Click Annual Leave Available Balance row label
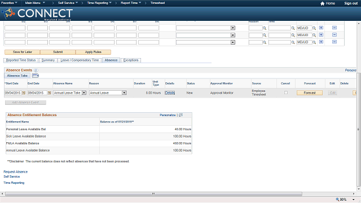The height and width of the screenshot is (203, 361). pyautogui.click(x=28, y=151)
